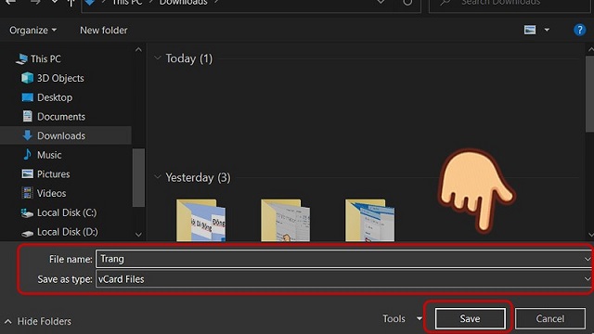
Task: Select Documents in navigation pane
Action: point(61,117)
